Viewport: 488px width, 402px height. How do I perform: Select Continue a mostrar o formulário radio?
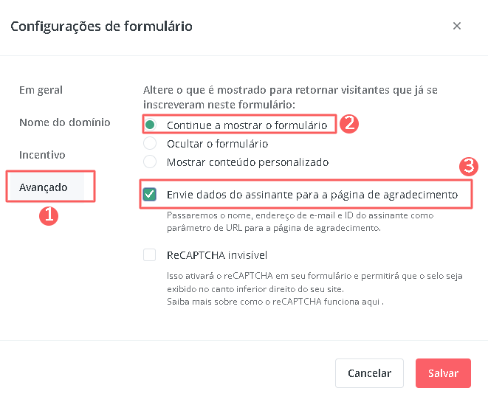coord(150,125)
